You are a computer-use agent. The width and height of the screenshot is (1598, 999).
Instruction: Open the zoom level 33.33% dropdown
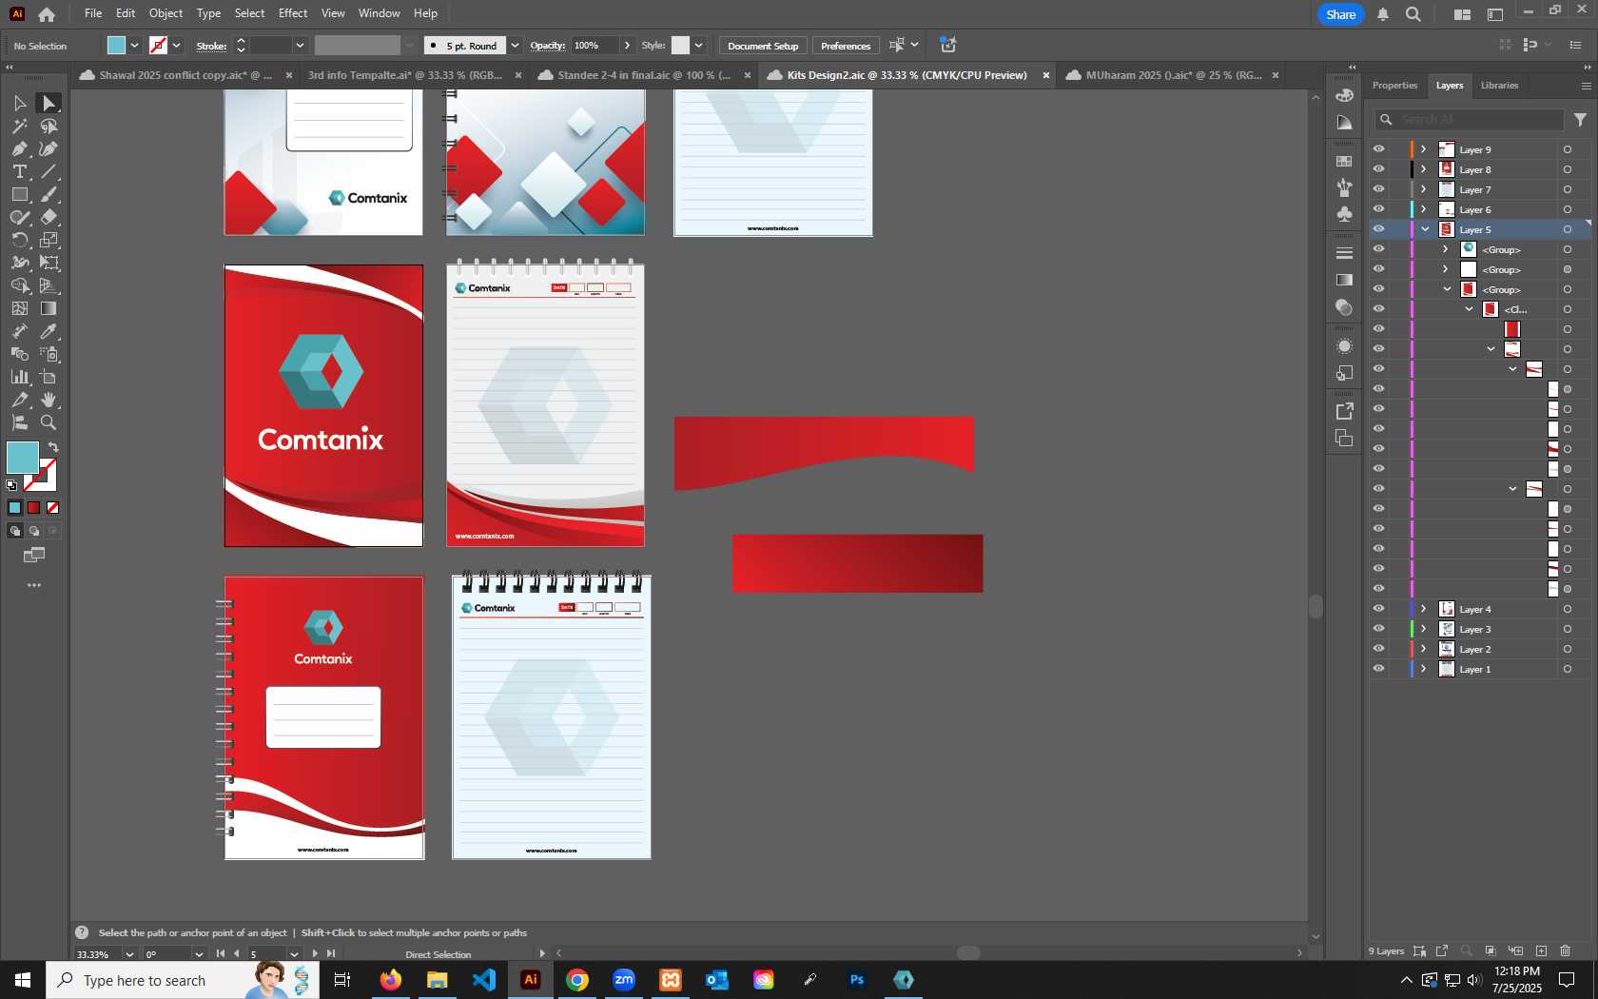(129, 954)
